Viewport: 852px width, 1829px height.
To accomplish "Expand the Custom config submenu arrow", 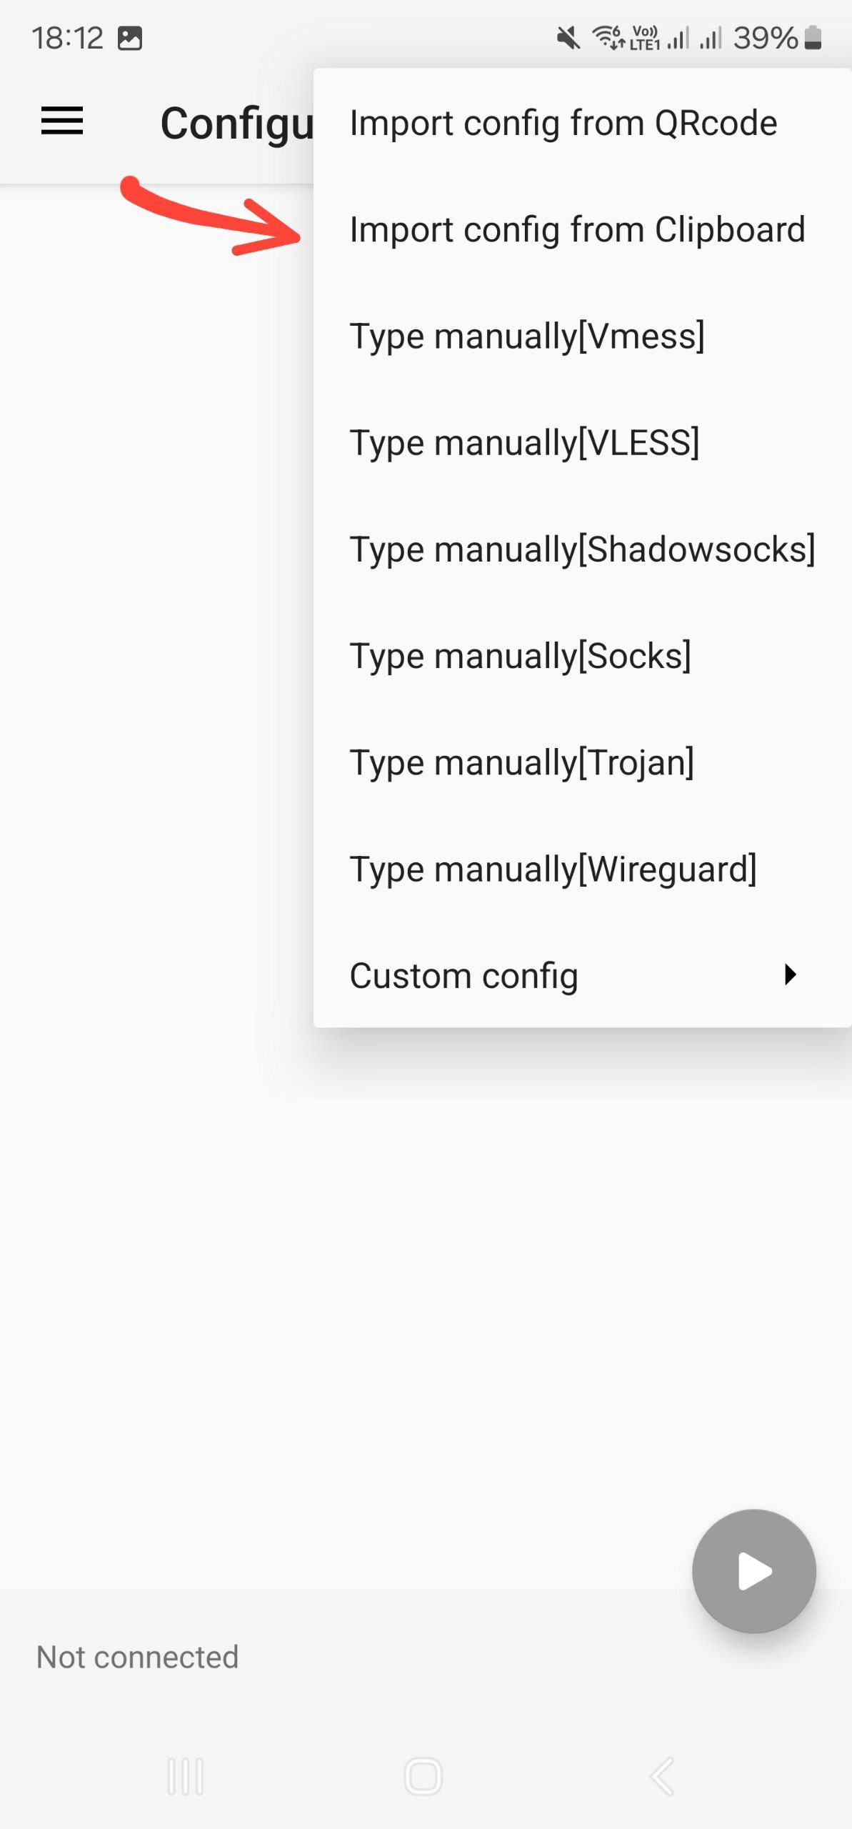I will (x=790, y=975).
